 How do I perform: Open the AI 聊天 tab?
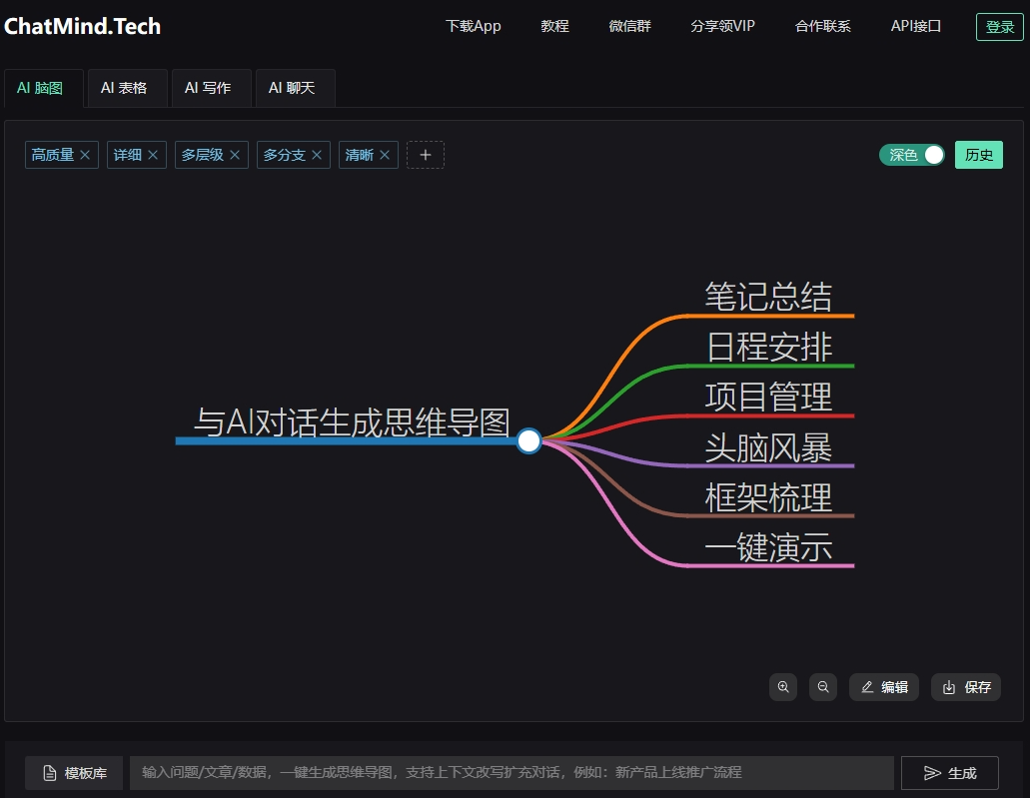point(292,88)
